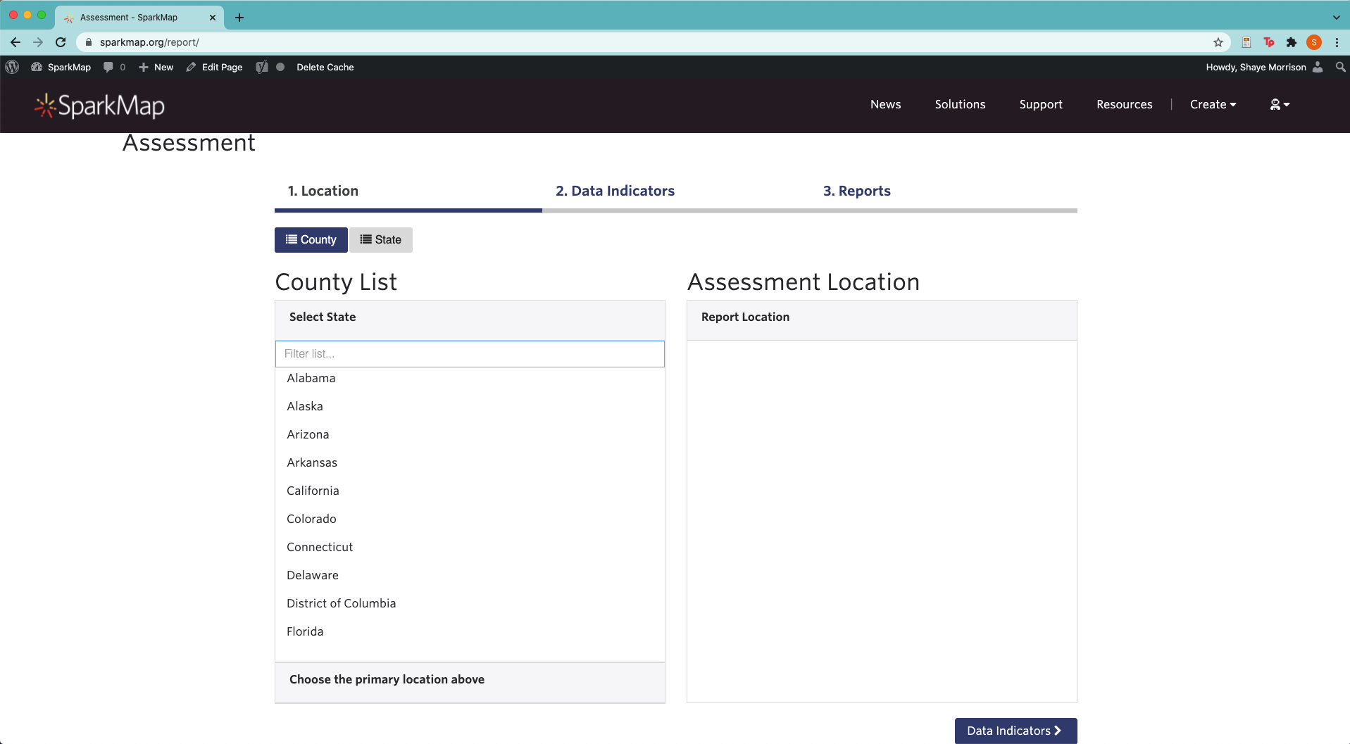Screen dimensions: 1350x744
Task: Open the user account icon in navigation
Action: (1279, 104)
